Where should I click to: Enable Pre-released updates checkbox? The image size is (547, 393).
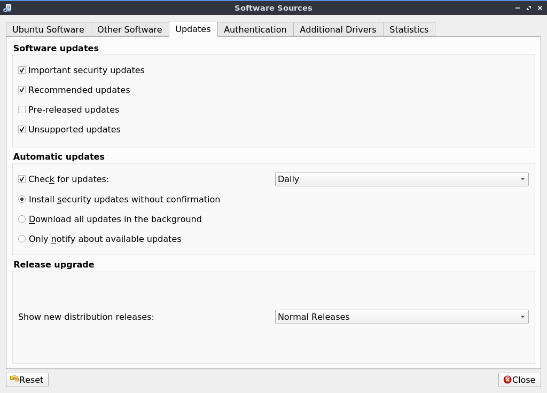point(22,109)
